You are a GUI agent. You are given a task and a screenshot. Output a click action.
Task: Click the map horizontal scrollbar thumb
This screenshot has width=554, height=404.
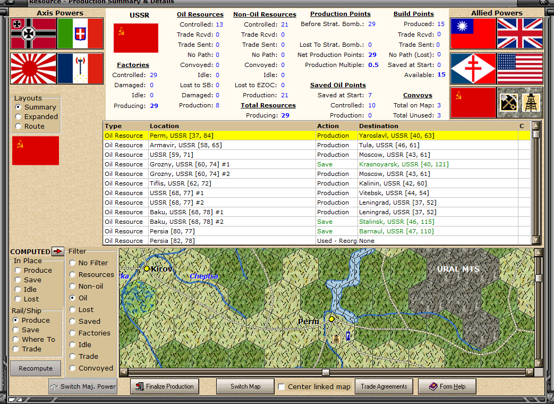click(x=326, y=372)
